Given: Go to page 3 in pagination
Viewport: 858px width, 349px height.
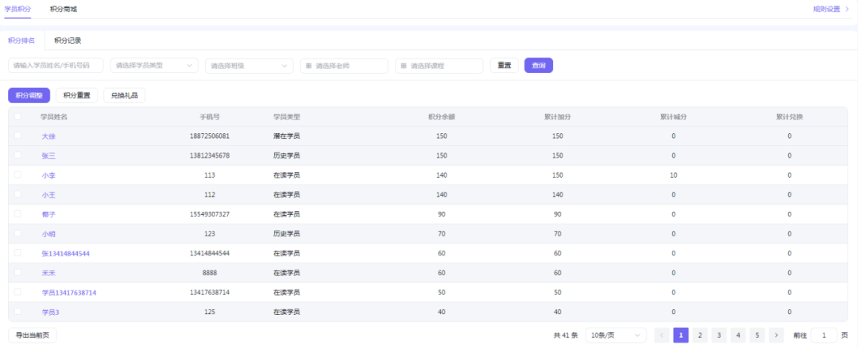Looking at the screenshot, I should [719, 336].
